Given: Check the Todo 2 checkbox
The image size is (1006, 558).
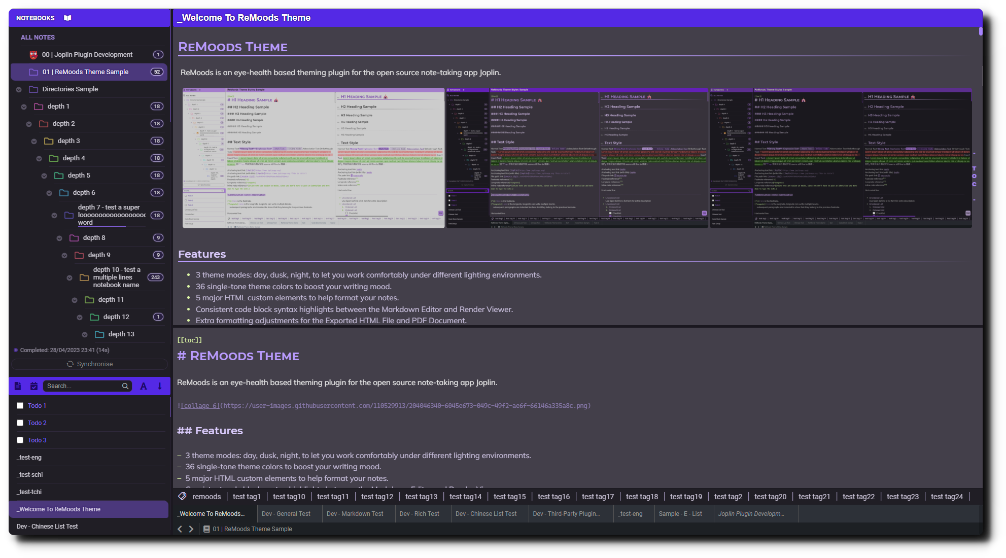Looking at the screenshot, I should click(20, 423).
